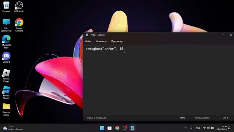Viewport: 234px width, 132px height.
Task: Click the battery icon in the tray
Action: [x=212, y=128]
